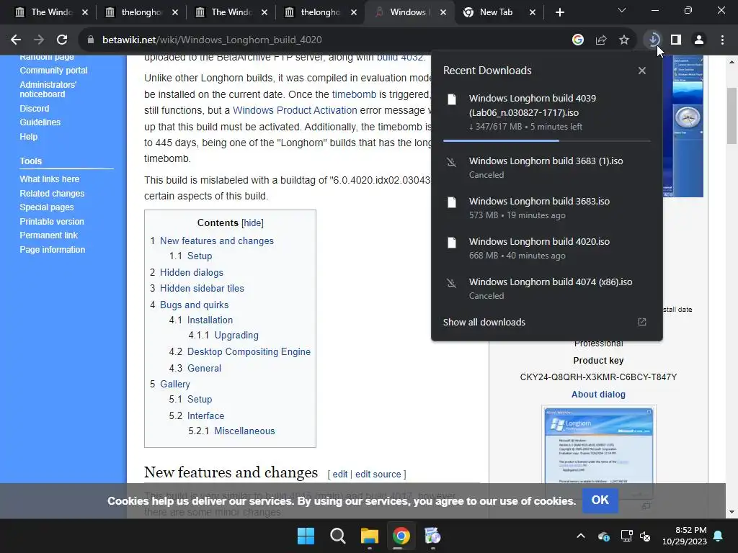The width and height of the screenshot is (738, 553).
Task: Open Chrome three-dot menu
Action: 722,40
